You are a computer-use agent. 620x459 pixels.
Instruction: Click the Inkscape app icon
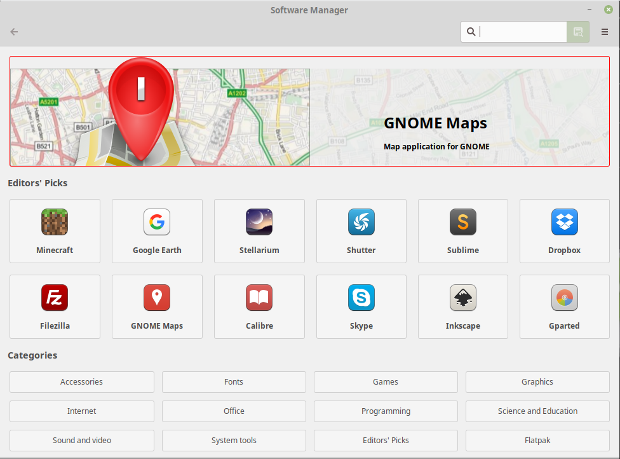point(463,298)
